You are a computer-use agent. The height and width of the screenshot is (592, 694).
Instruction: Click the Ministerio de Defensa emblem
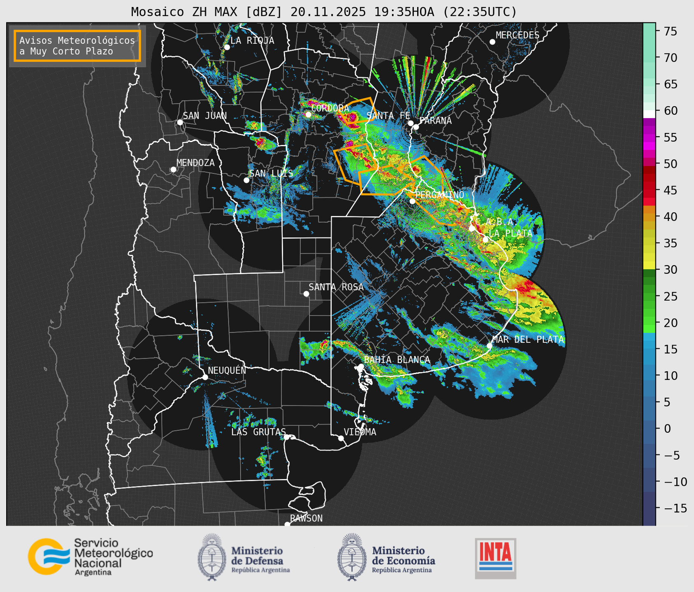211,557
